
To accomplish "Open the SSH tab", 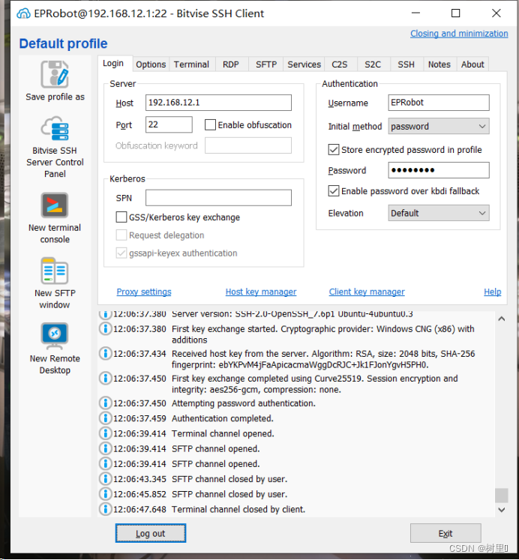I will tap(406, 64).
